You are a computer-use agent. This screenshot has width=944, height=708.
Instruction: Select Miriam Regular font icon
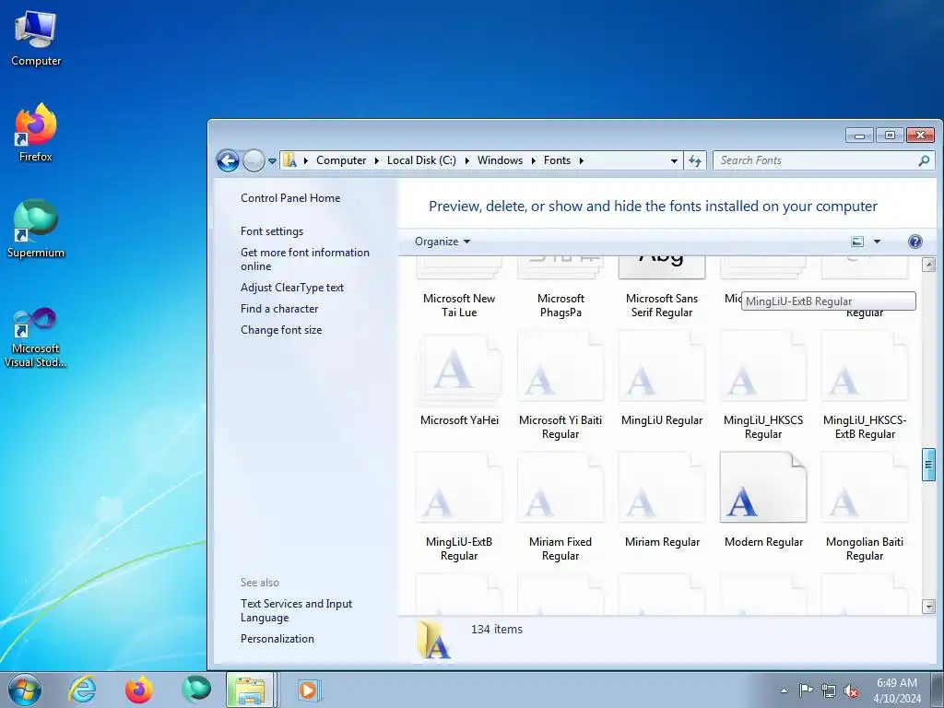click(662, 489)
